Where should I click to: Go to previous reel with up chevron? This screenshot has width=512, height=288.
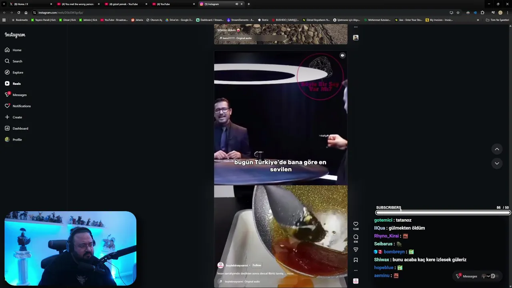tap(497, 149)
